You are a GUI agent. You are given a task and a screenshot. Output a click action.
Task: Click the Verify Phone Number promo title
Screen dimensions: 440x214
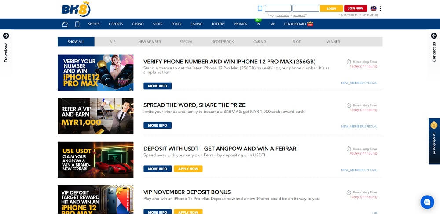coord(230,62)
